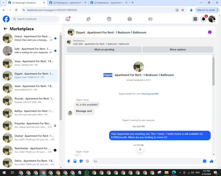Open the Yeshchenko apartment conversation
The height and width of the screenshot is (176, 221).
[30, 150]
